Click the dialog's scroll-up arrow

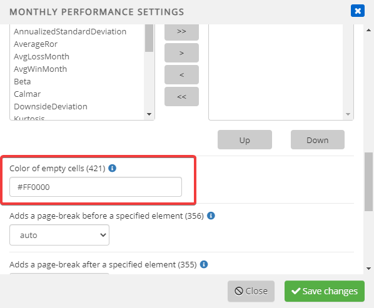coord(368,30)
